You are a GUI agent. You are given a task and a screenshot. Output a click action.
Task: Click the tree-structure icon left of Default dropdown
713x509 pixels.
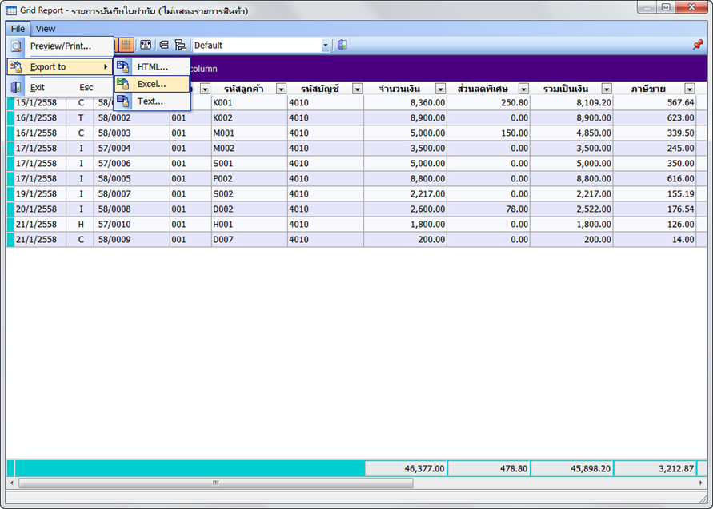pos(180,46)
